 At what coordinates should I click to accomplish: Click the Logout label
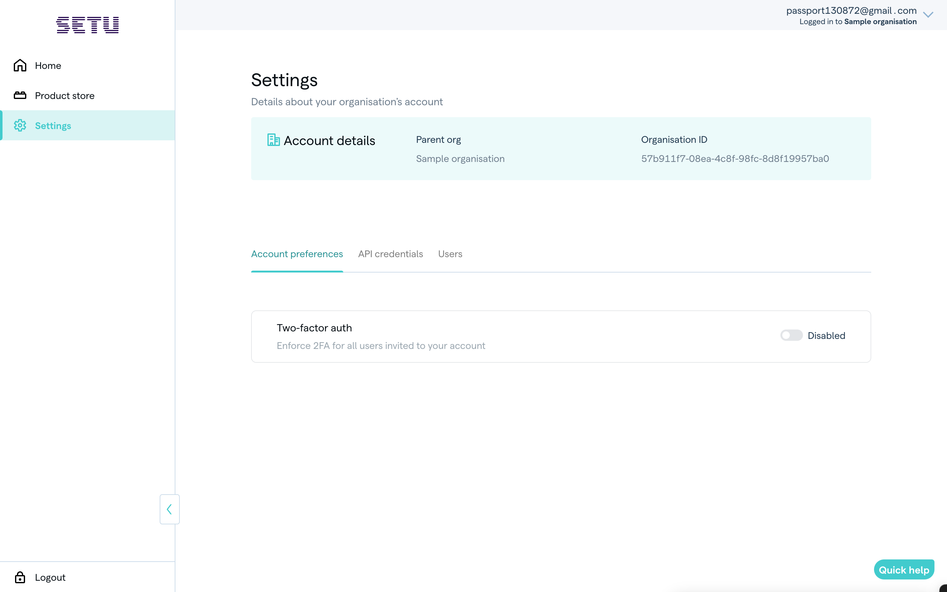(50, 577)
